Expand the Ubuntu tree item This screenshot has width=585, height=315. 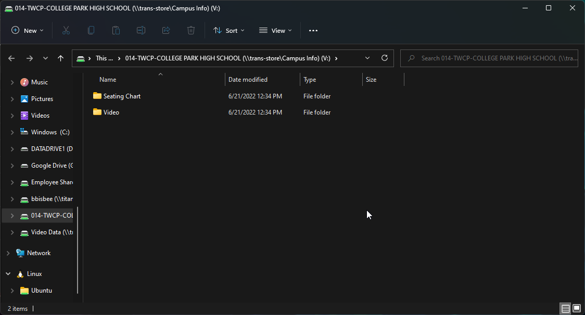[11, 290]
